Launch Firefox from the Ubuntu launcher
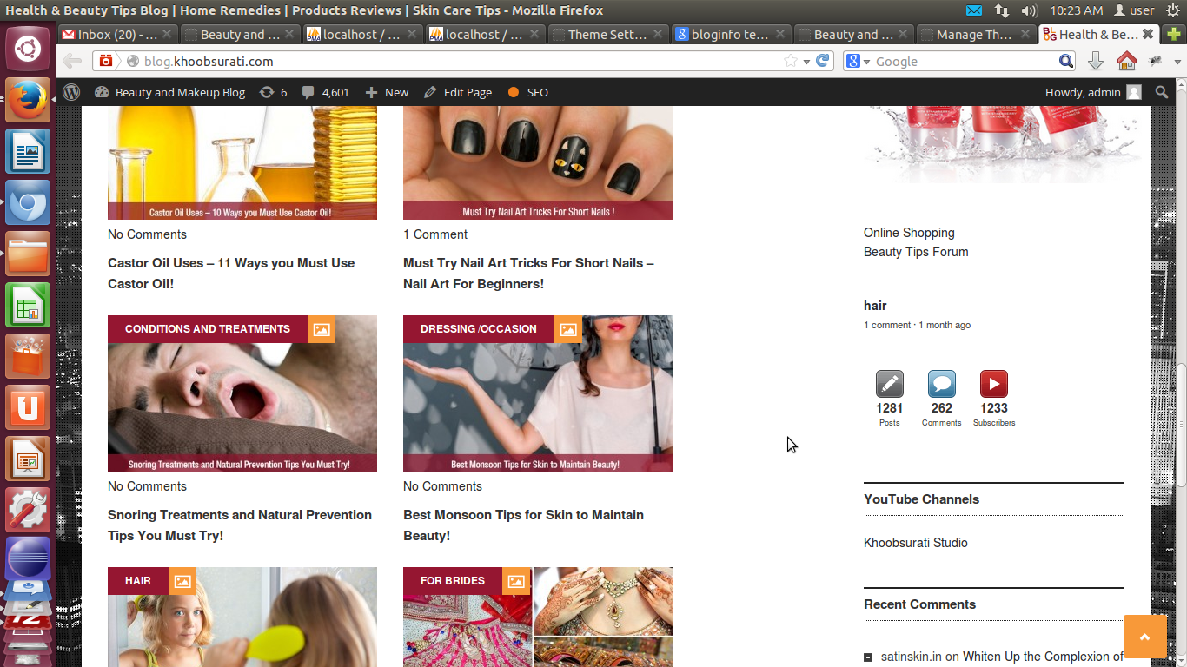 pyautogui.click(x=28, y=100)
